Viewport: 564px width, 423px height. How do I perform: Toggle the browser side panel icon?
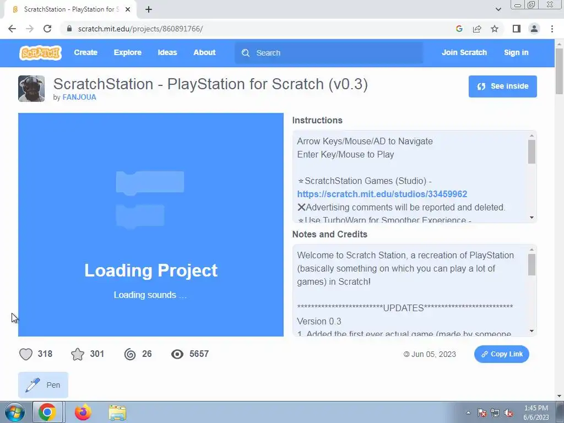pos(517,29)
